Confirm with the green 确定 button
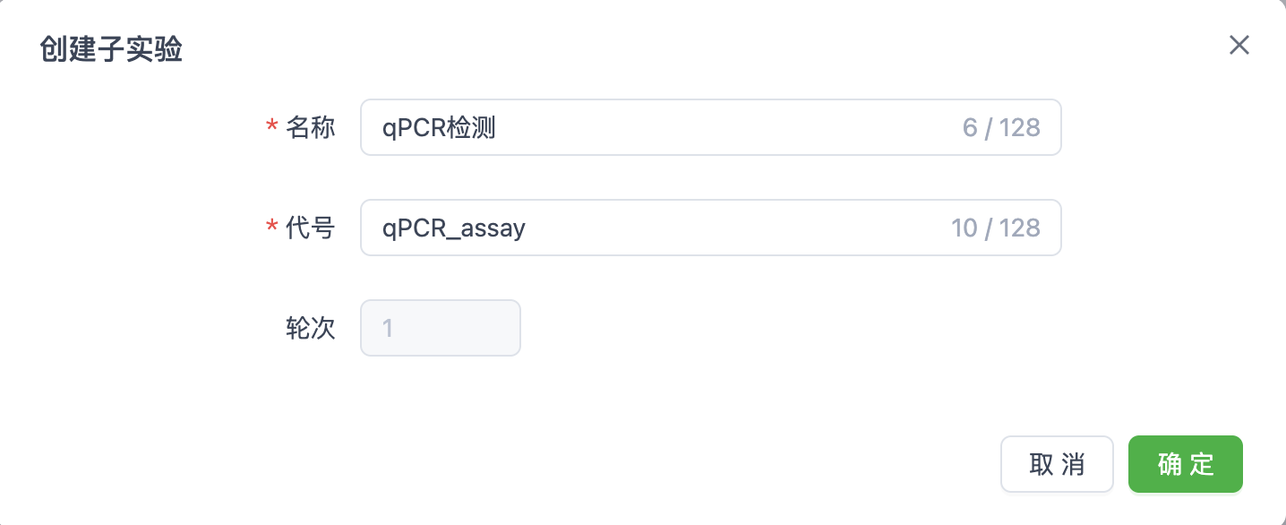Screen dimensions: 1286x525 (1185, 464)
